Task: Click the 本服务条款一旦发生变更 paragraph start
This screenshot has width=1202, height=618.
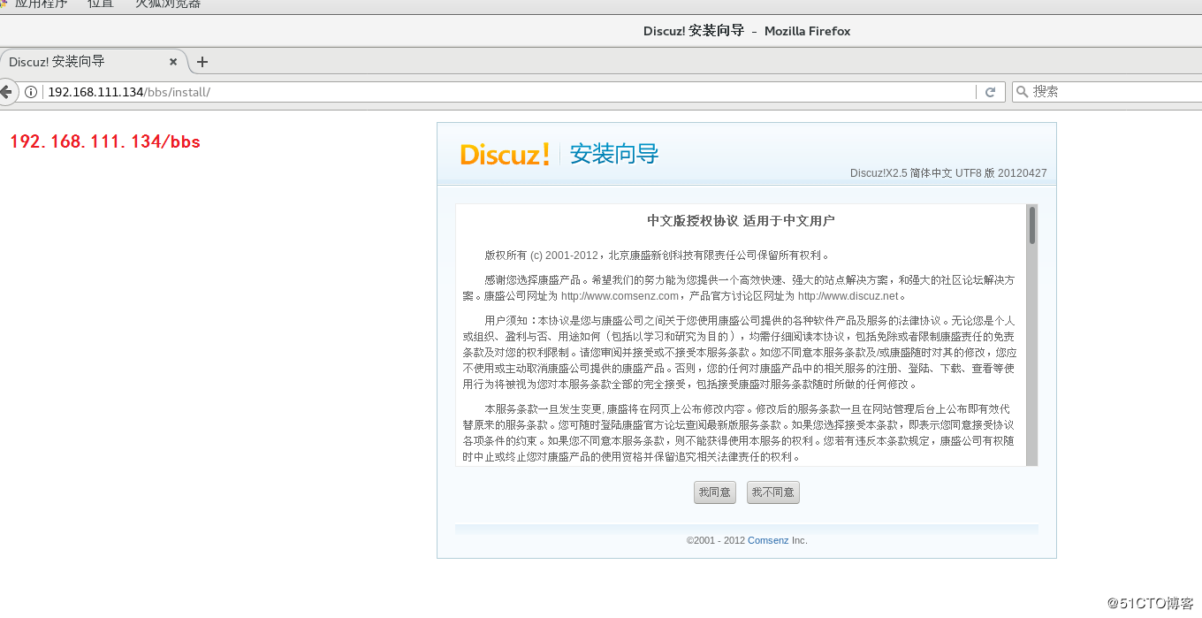Action: [543, 409]
